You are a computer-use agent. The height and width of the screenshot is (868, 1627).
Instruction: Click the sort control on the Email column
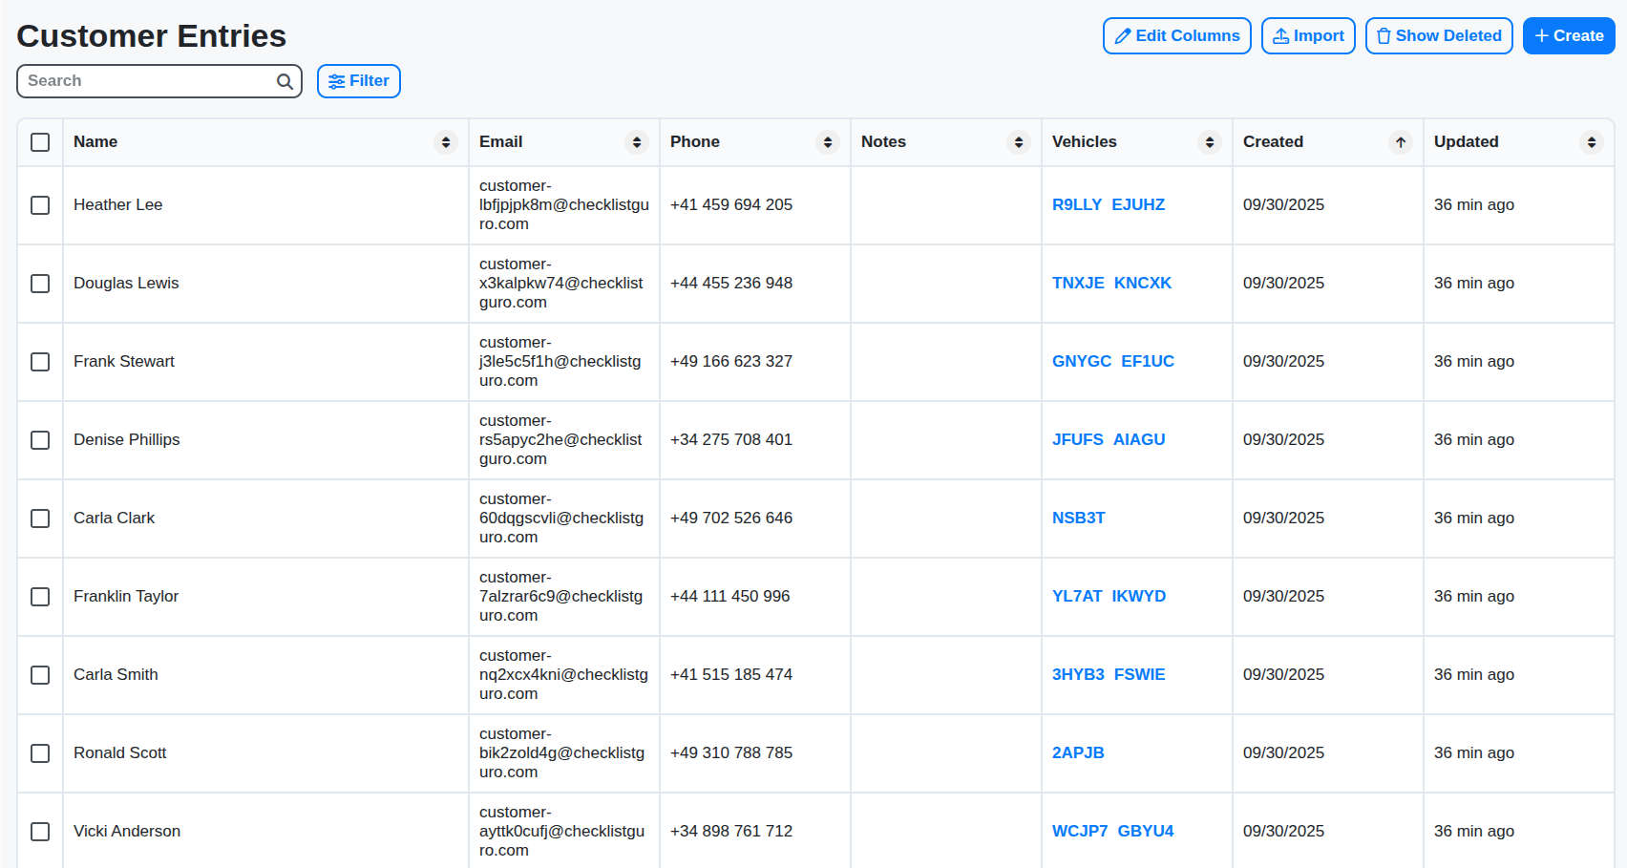(637, 141)
